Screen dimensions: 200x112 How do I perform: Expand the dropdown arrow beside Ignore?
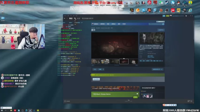(x=103, y=69)
